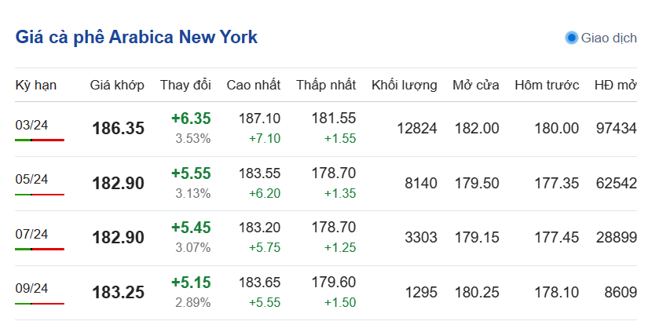The height and width of the screenshot is (332, 659).
Task: Click the 186.35 matched price
Action: pyautogui.click(x=119, y=129)
